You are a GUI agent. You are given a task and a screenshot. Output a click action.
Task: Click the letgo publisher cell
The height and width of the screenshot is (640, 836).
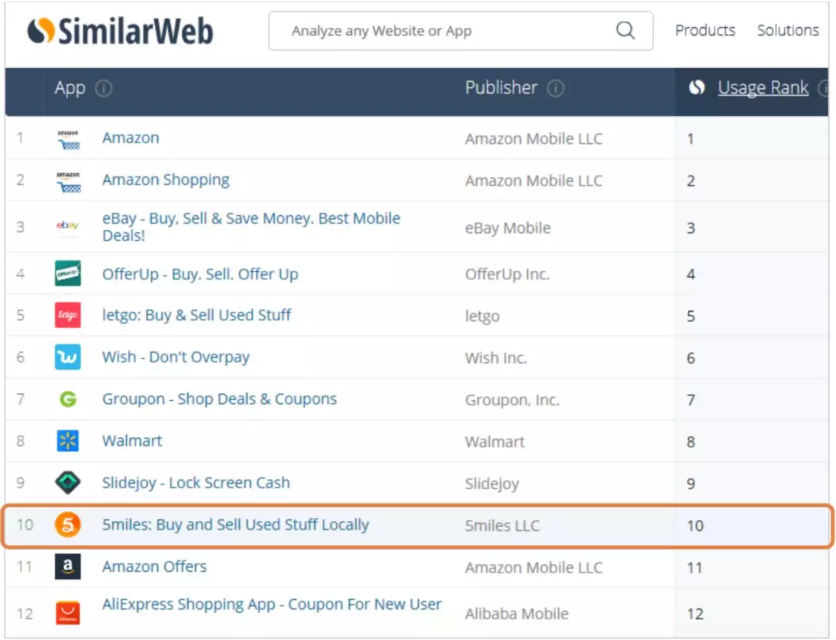click(x=482, y=316)
